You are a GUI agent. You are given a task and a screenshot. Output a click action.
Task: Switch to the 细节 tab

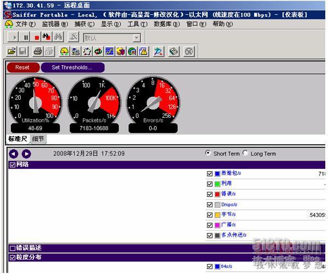pos(38,139)
